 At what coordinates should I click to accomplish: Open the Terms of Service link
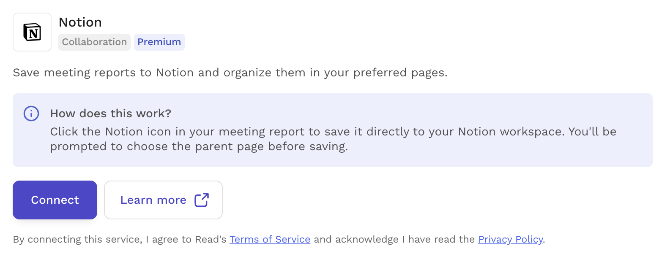click(270, 240)
